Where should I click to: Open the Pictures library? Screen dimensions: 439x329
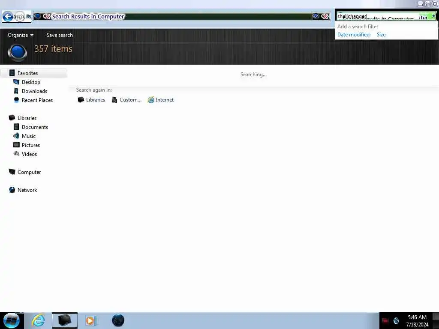31,145
